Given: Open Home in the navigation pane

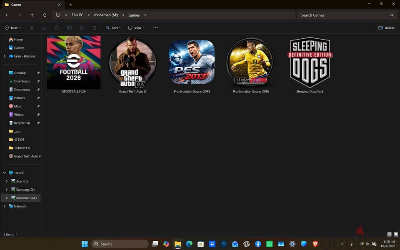Looking at the screenshot, I should pyautogui.click(x=16, y=40).
